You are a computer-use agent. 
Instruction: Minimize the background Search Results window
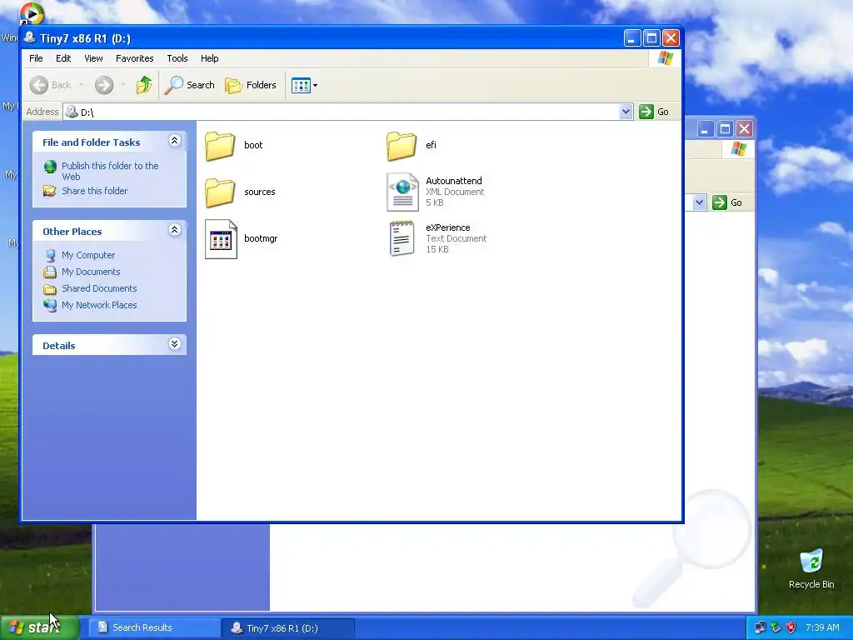pyautogui.click(x=705, y=129)
